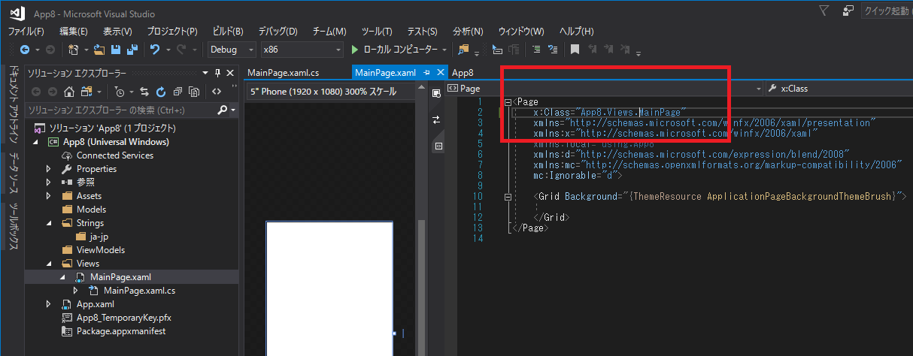Open the プロジェクト(P) menu
This screenshot has width=913, height=356.
click(x=172, y=32)
